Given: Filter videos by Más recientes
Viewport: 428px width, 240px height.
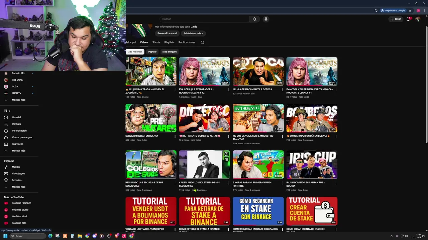Looking at the screenshot, I should coord(135,52).
